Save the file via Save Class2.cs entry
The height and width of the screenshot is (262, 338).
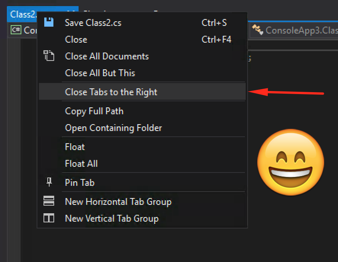(93, 23)
